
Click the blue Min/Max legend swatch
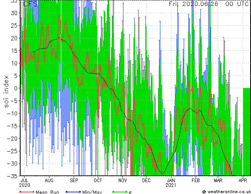point(73,192)
